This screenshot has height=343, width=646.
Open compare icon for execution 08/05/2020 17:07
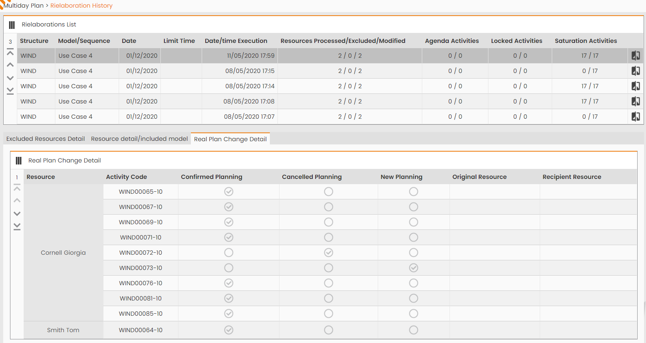636,117
